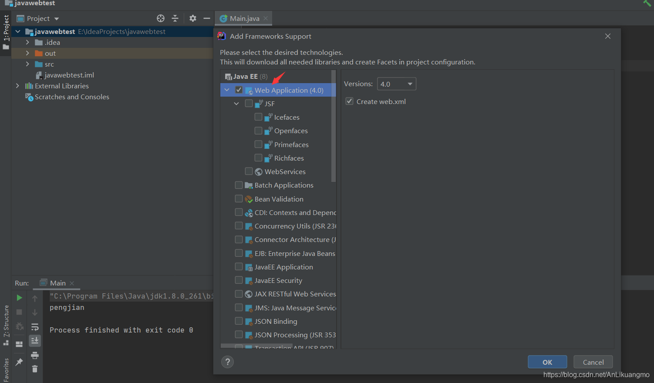
Task: Uncheck Create web.xml checkbox
Action: (349, 101)
